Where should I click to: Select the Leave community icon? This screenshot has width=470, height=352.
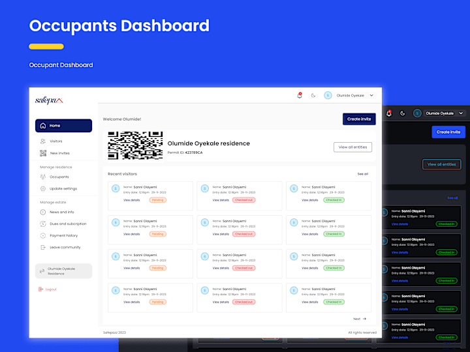pyautogui.click(x=43, y=247)
